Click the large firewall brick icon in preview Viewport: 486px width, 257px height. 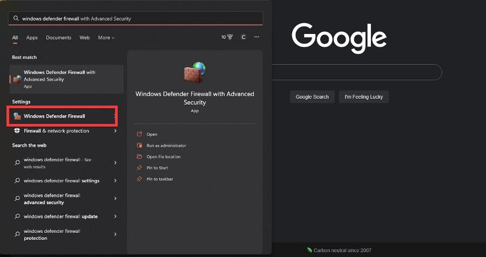click(194, 72)
